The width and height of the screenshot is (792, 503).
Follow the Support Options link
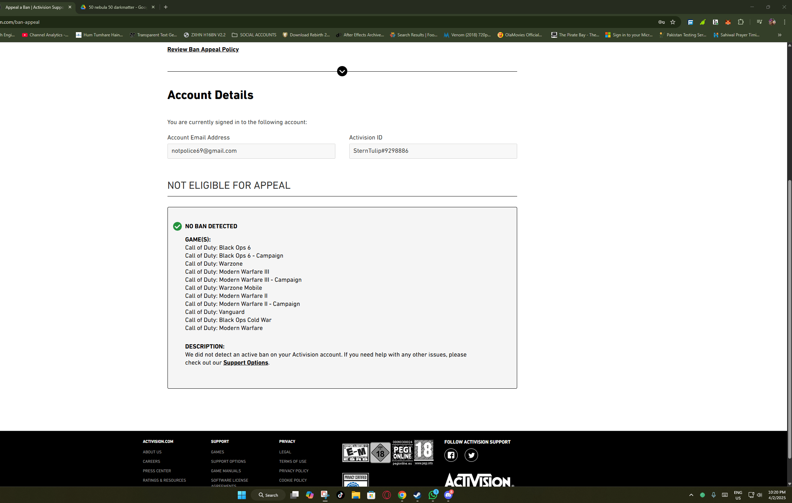(245, 362)
